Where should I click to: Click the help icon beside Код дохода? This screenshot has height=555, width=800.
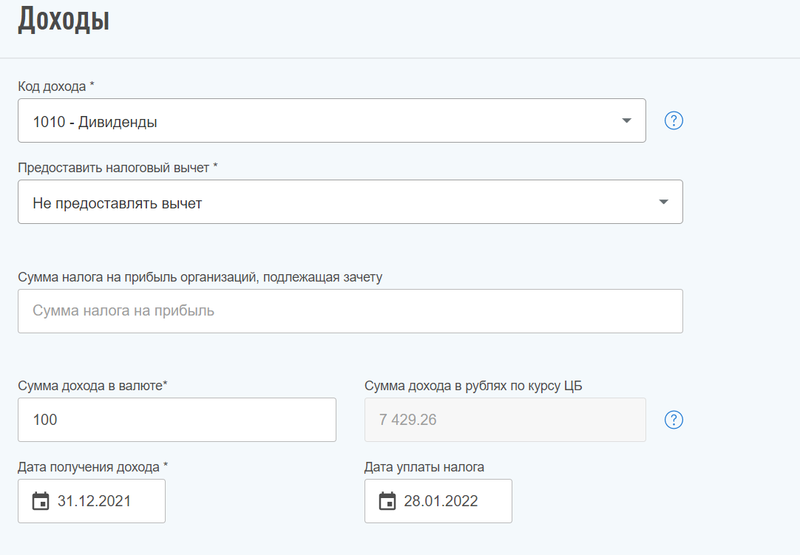point(674,120)
